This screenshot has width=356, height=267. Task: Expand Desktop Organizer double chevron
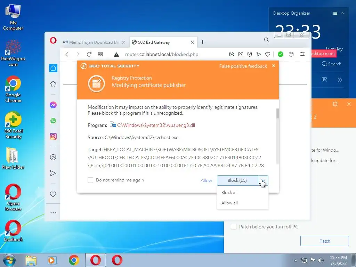click(x=340, y=80)
